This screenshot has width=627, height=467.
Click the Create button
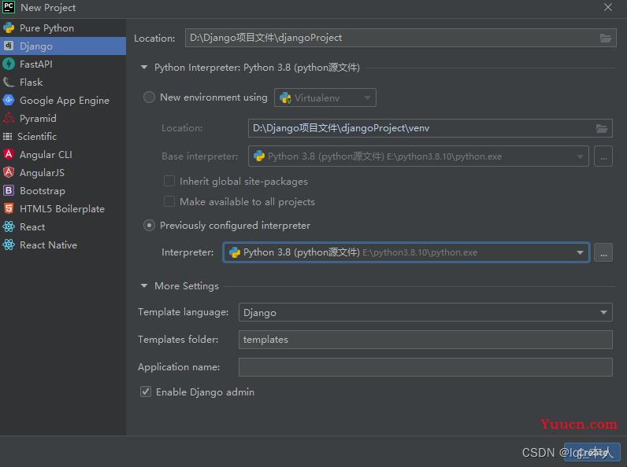(592, 452)
